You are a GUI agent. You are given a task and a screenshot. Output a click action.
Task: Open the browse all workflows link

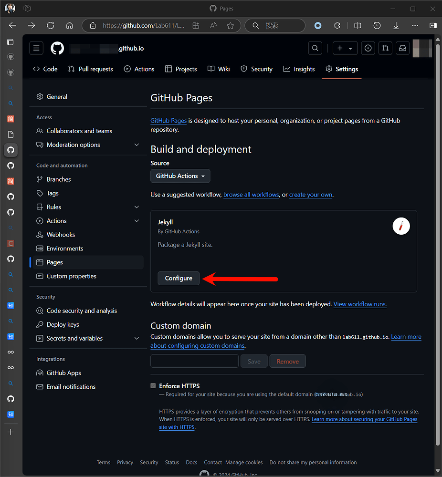(251, 194)
